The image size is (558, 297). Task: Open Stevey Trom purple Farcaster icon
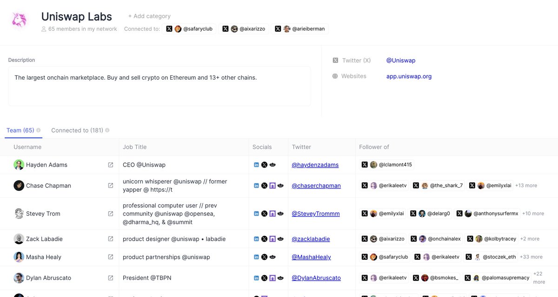(x=272, y=214)
